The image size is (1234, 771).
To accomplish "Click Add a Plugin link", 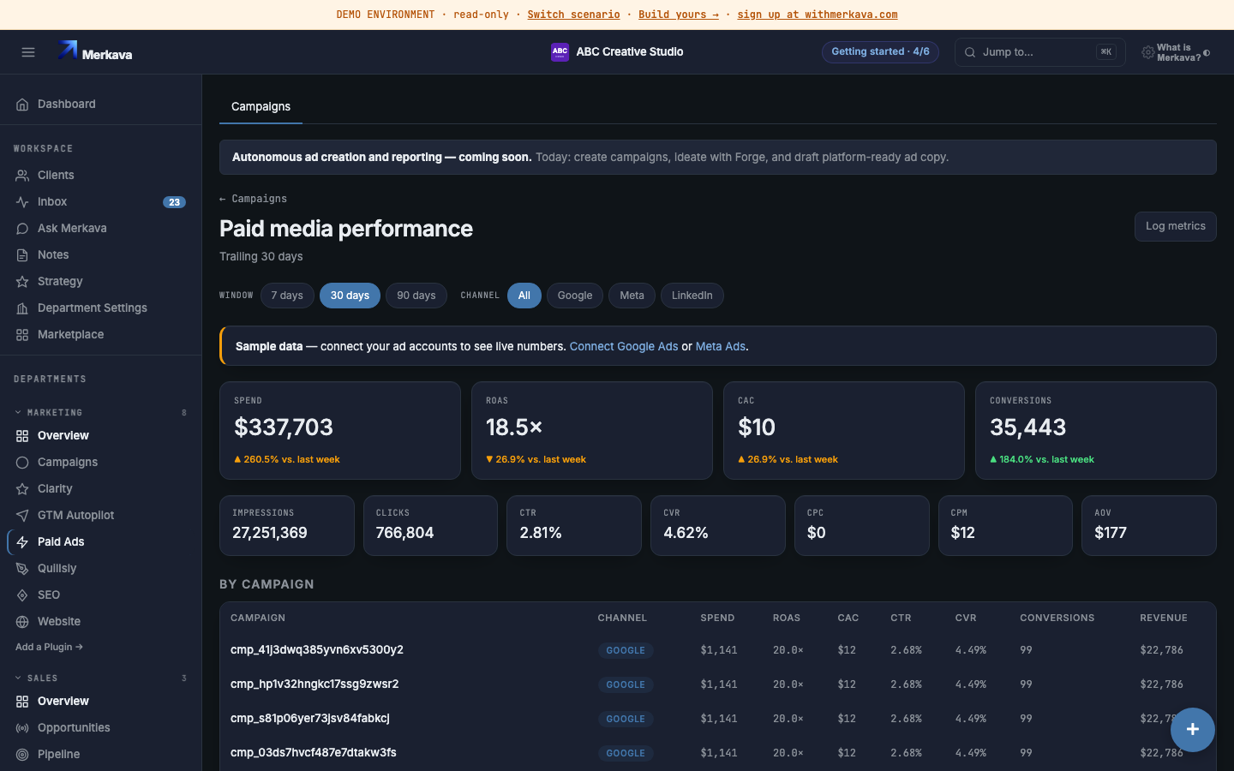I will 49,648.
